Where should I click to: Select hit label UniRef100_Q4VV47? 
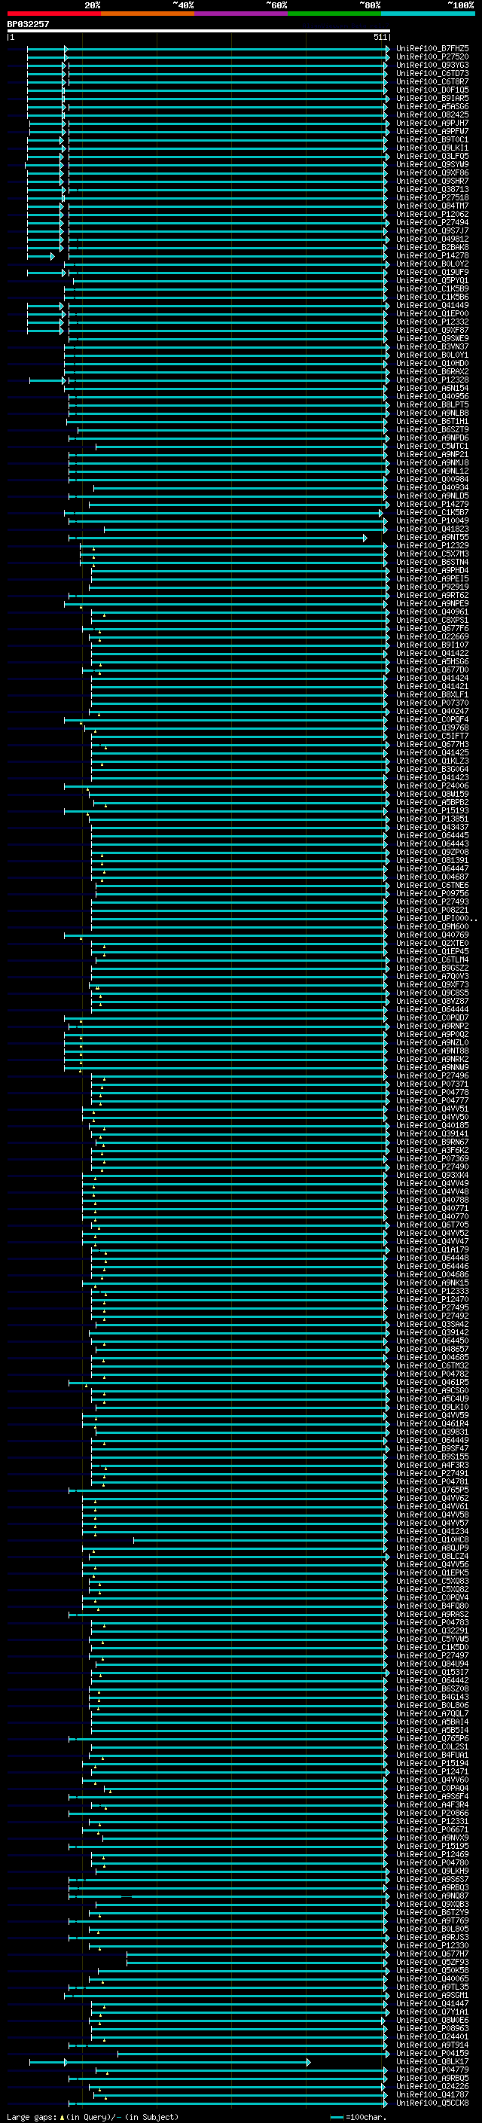[432, 1241]
